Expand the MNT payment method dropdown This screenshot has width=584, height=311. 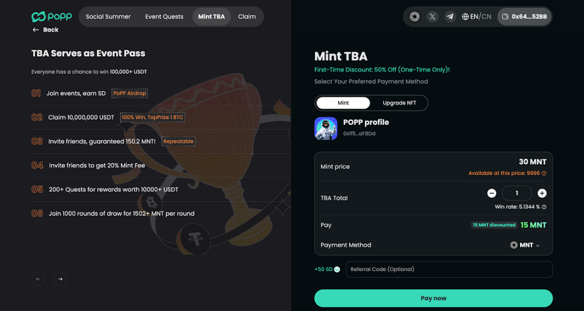click(x=526, y=245)
